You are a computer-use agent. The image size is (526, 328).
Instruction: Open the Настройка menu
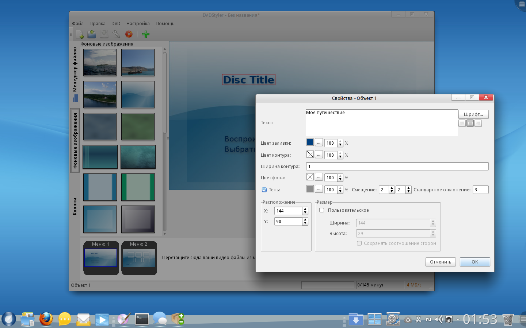point(138,24)
